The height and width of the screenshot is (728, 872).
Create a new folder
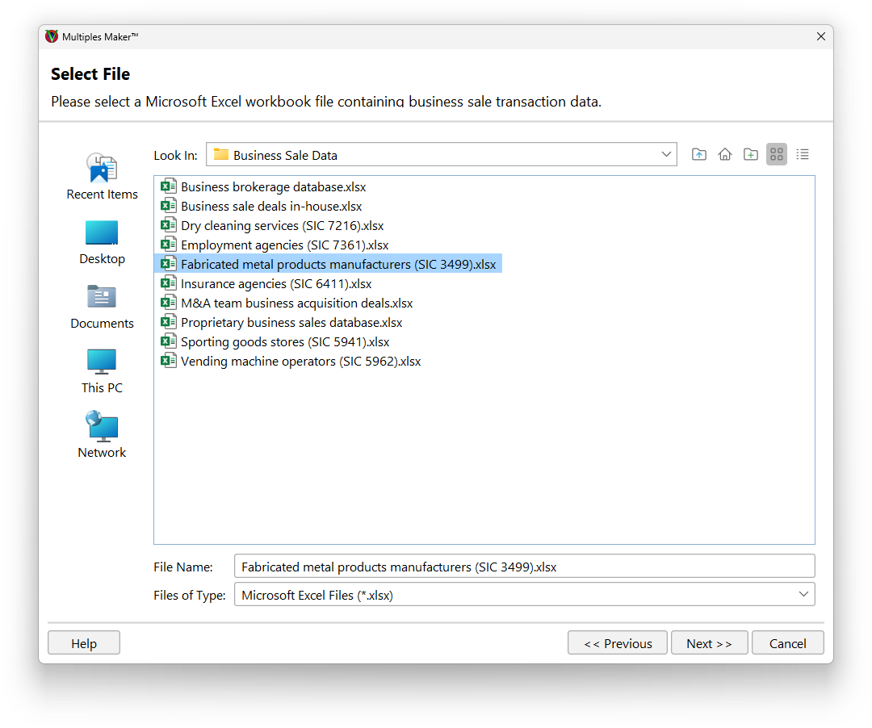click(x=751, y=153)
